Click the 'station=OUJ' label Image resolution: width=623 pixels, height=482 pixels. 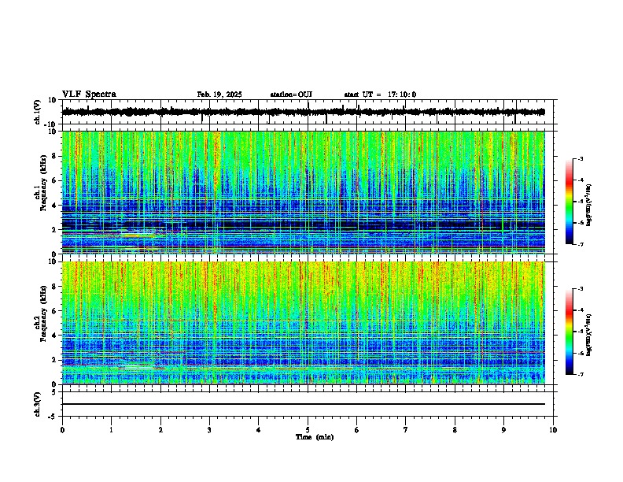coord(291,95)
